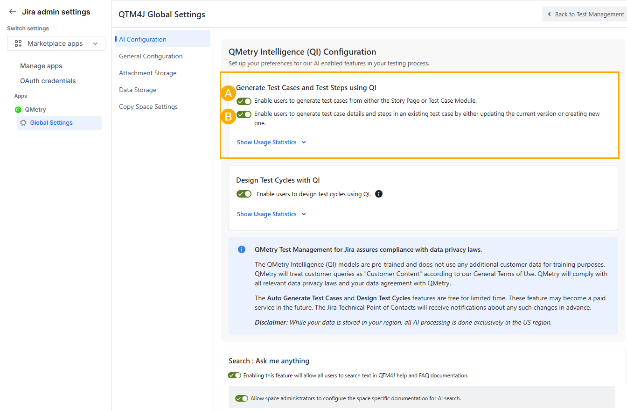This screenshot has height=411, width=627.
Task: Open the OAuth credentials link
Action: coord(48,81)
